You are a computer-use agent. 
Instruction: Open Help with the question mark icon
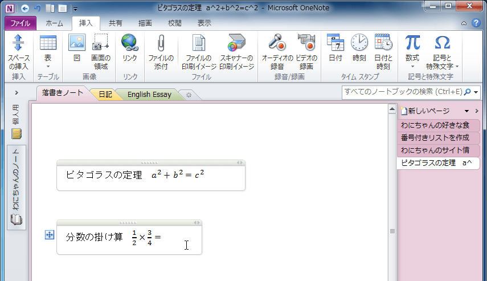point(476,23)
